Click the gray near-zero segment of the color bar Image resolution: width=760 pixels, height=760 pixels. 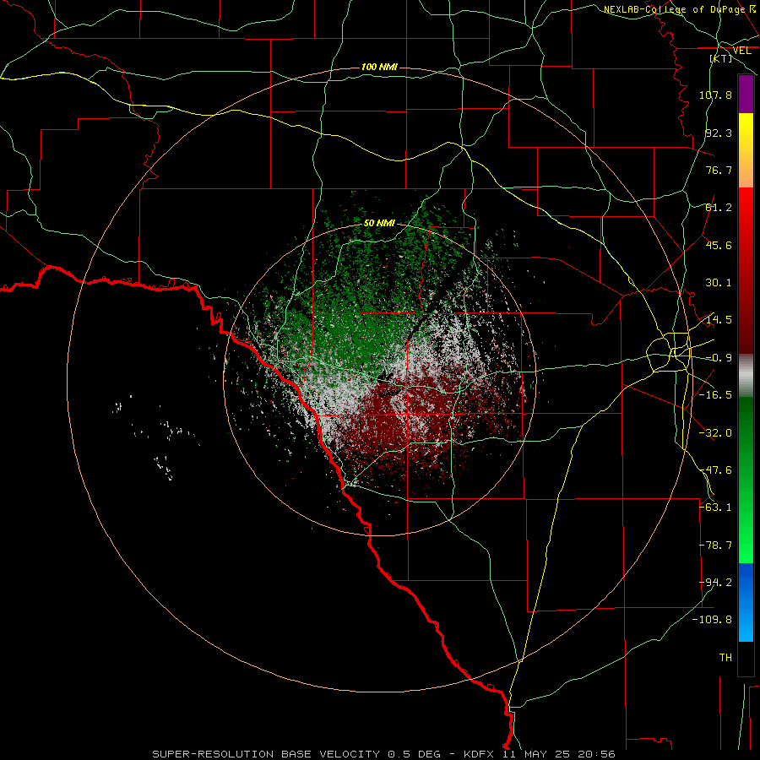(x=746, y=376)
